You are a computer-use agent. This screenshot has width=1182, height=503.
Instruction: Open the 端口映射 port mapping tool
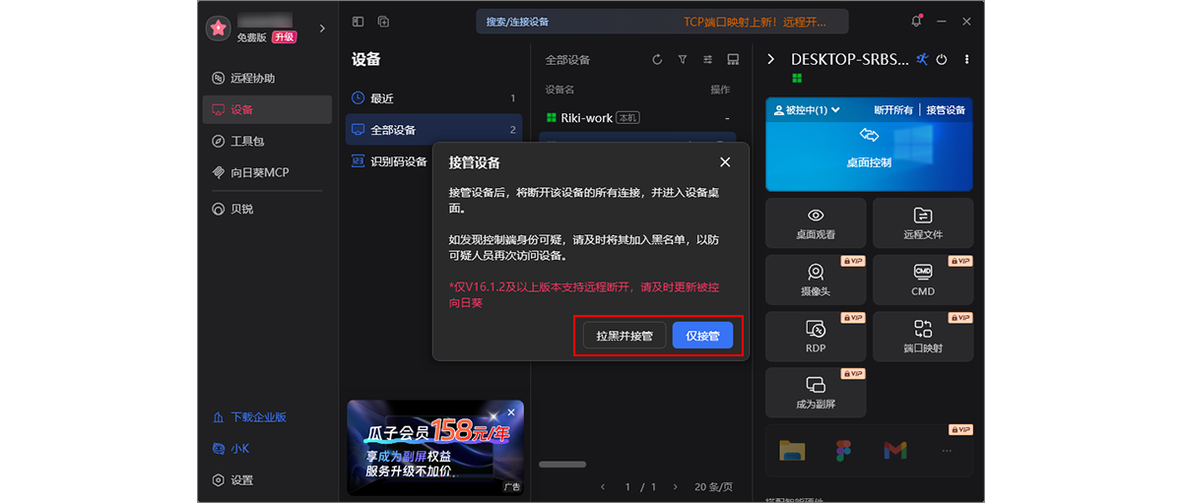tap(923, 336)
